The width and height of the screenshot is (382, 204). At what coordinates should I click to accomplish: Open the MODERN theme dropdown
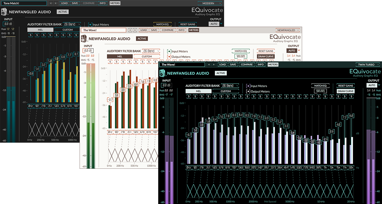210,3
